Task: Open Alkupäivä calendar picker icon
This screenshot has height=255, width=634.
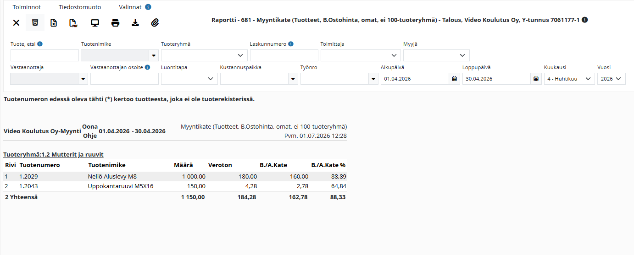Action: tap(455, 79)
